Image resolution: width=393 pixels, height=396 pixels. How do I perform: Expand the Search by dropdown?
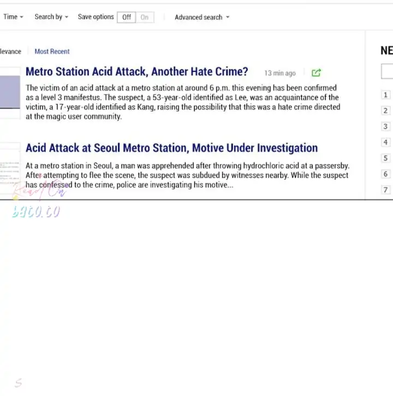pyautogui.click(x=51, y=17)
